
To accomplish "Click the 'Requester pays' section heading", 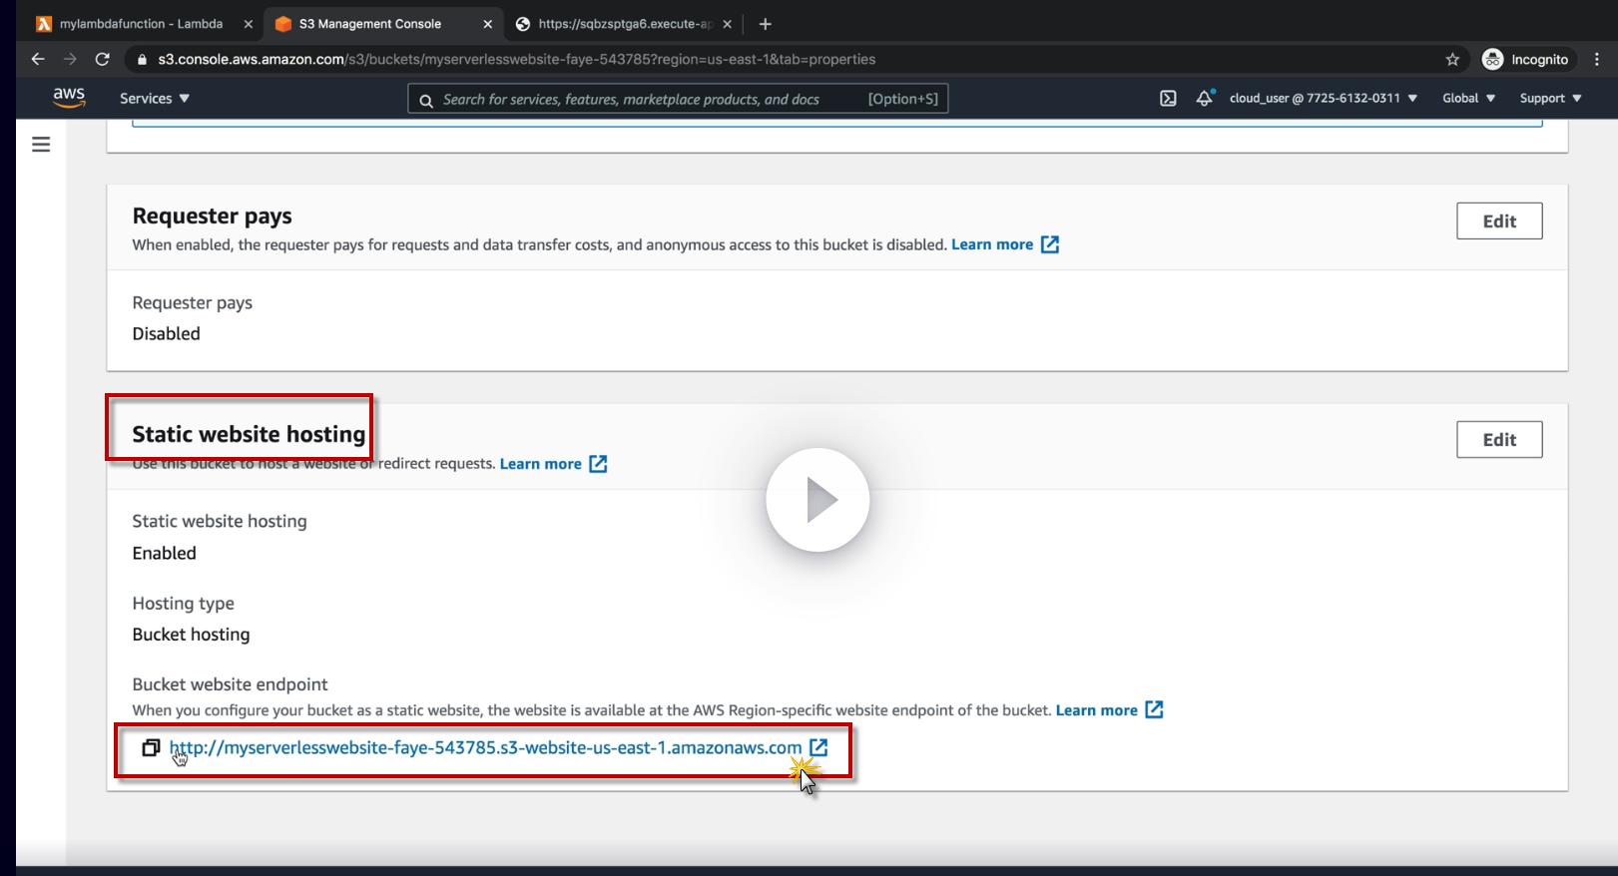I will pyautogui.click(x=212, y=216).
